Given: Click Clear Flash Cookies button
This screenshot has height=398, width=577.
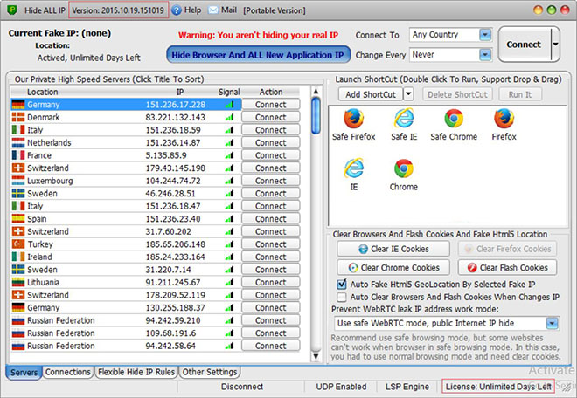Looking at the screenshot, I should coord(507,268).
